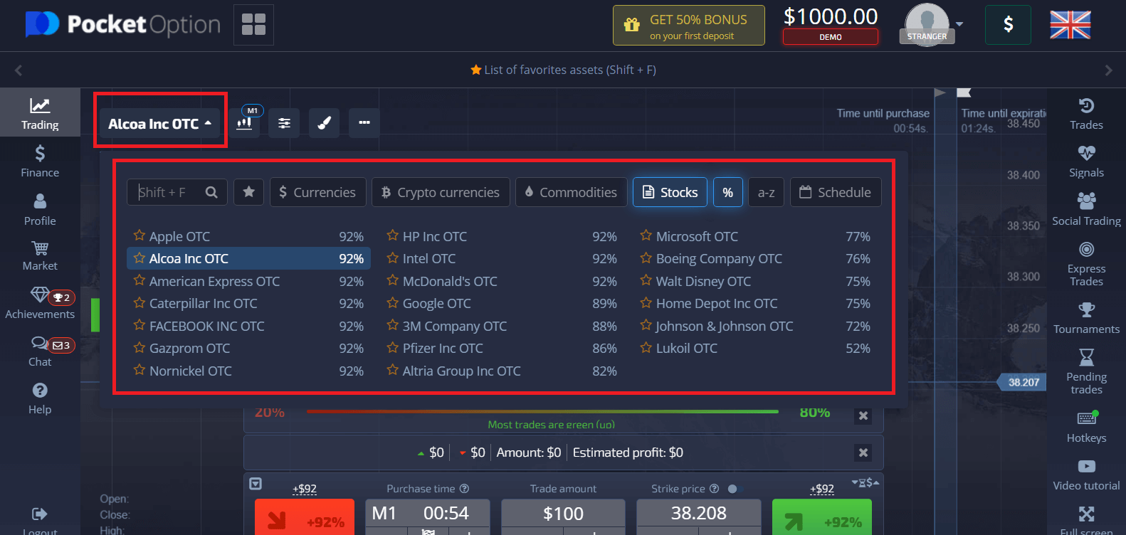Select the drawing brush tool
The width and height of the screenshot is (1126, 535).
click(324, 122)
